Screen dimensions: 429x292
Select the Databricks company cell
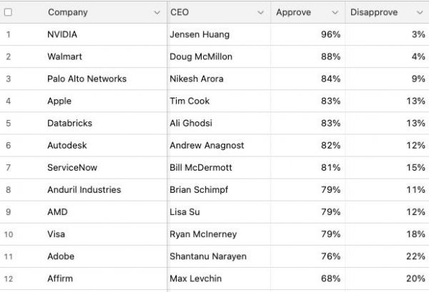pyautogui.click(x=69, y=123)
